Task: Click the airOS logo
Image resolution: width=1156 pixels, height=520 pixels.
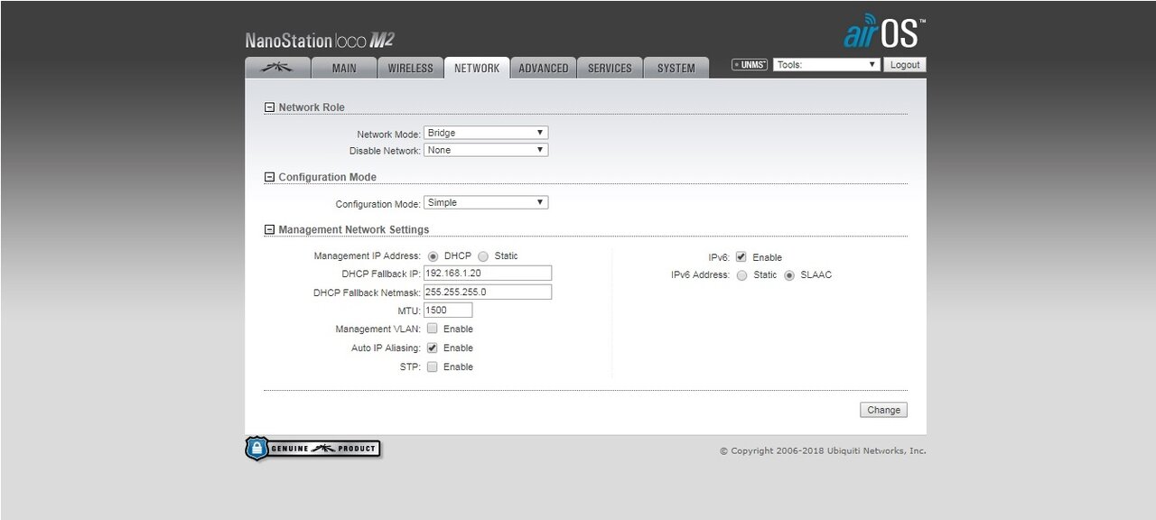Action: pos(884,32)
